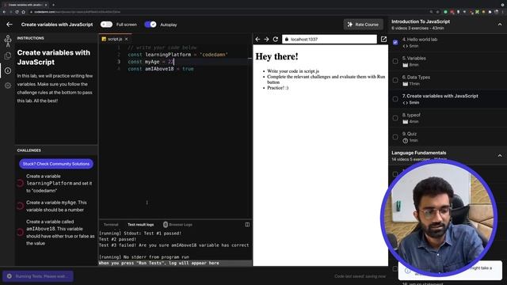This screenshot has height=285, width=507.
Task: Click the status icon for the myAge challenge
Action: click(20, 206)
